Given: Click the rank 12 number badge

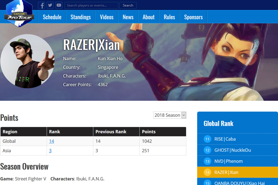Looking at the screenshot, I should 207,150.
